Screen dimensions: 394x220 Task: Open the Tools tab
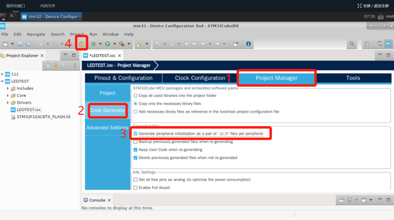pyautogui.click(x=353, y=78)
